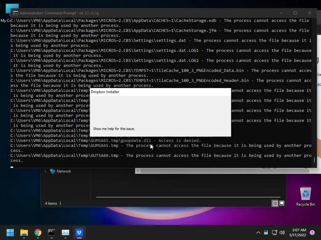Open File Explorer from the taskbar
Image resolution: width=321 pixels, height=240 pixels.
tap(24, 232)
